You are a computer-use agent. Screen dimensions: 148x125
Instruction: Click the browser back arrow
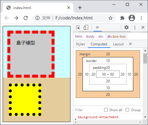(7, 18)
